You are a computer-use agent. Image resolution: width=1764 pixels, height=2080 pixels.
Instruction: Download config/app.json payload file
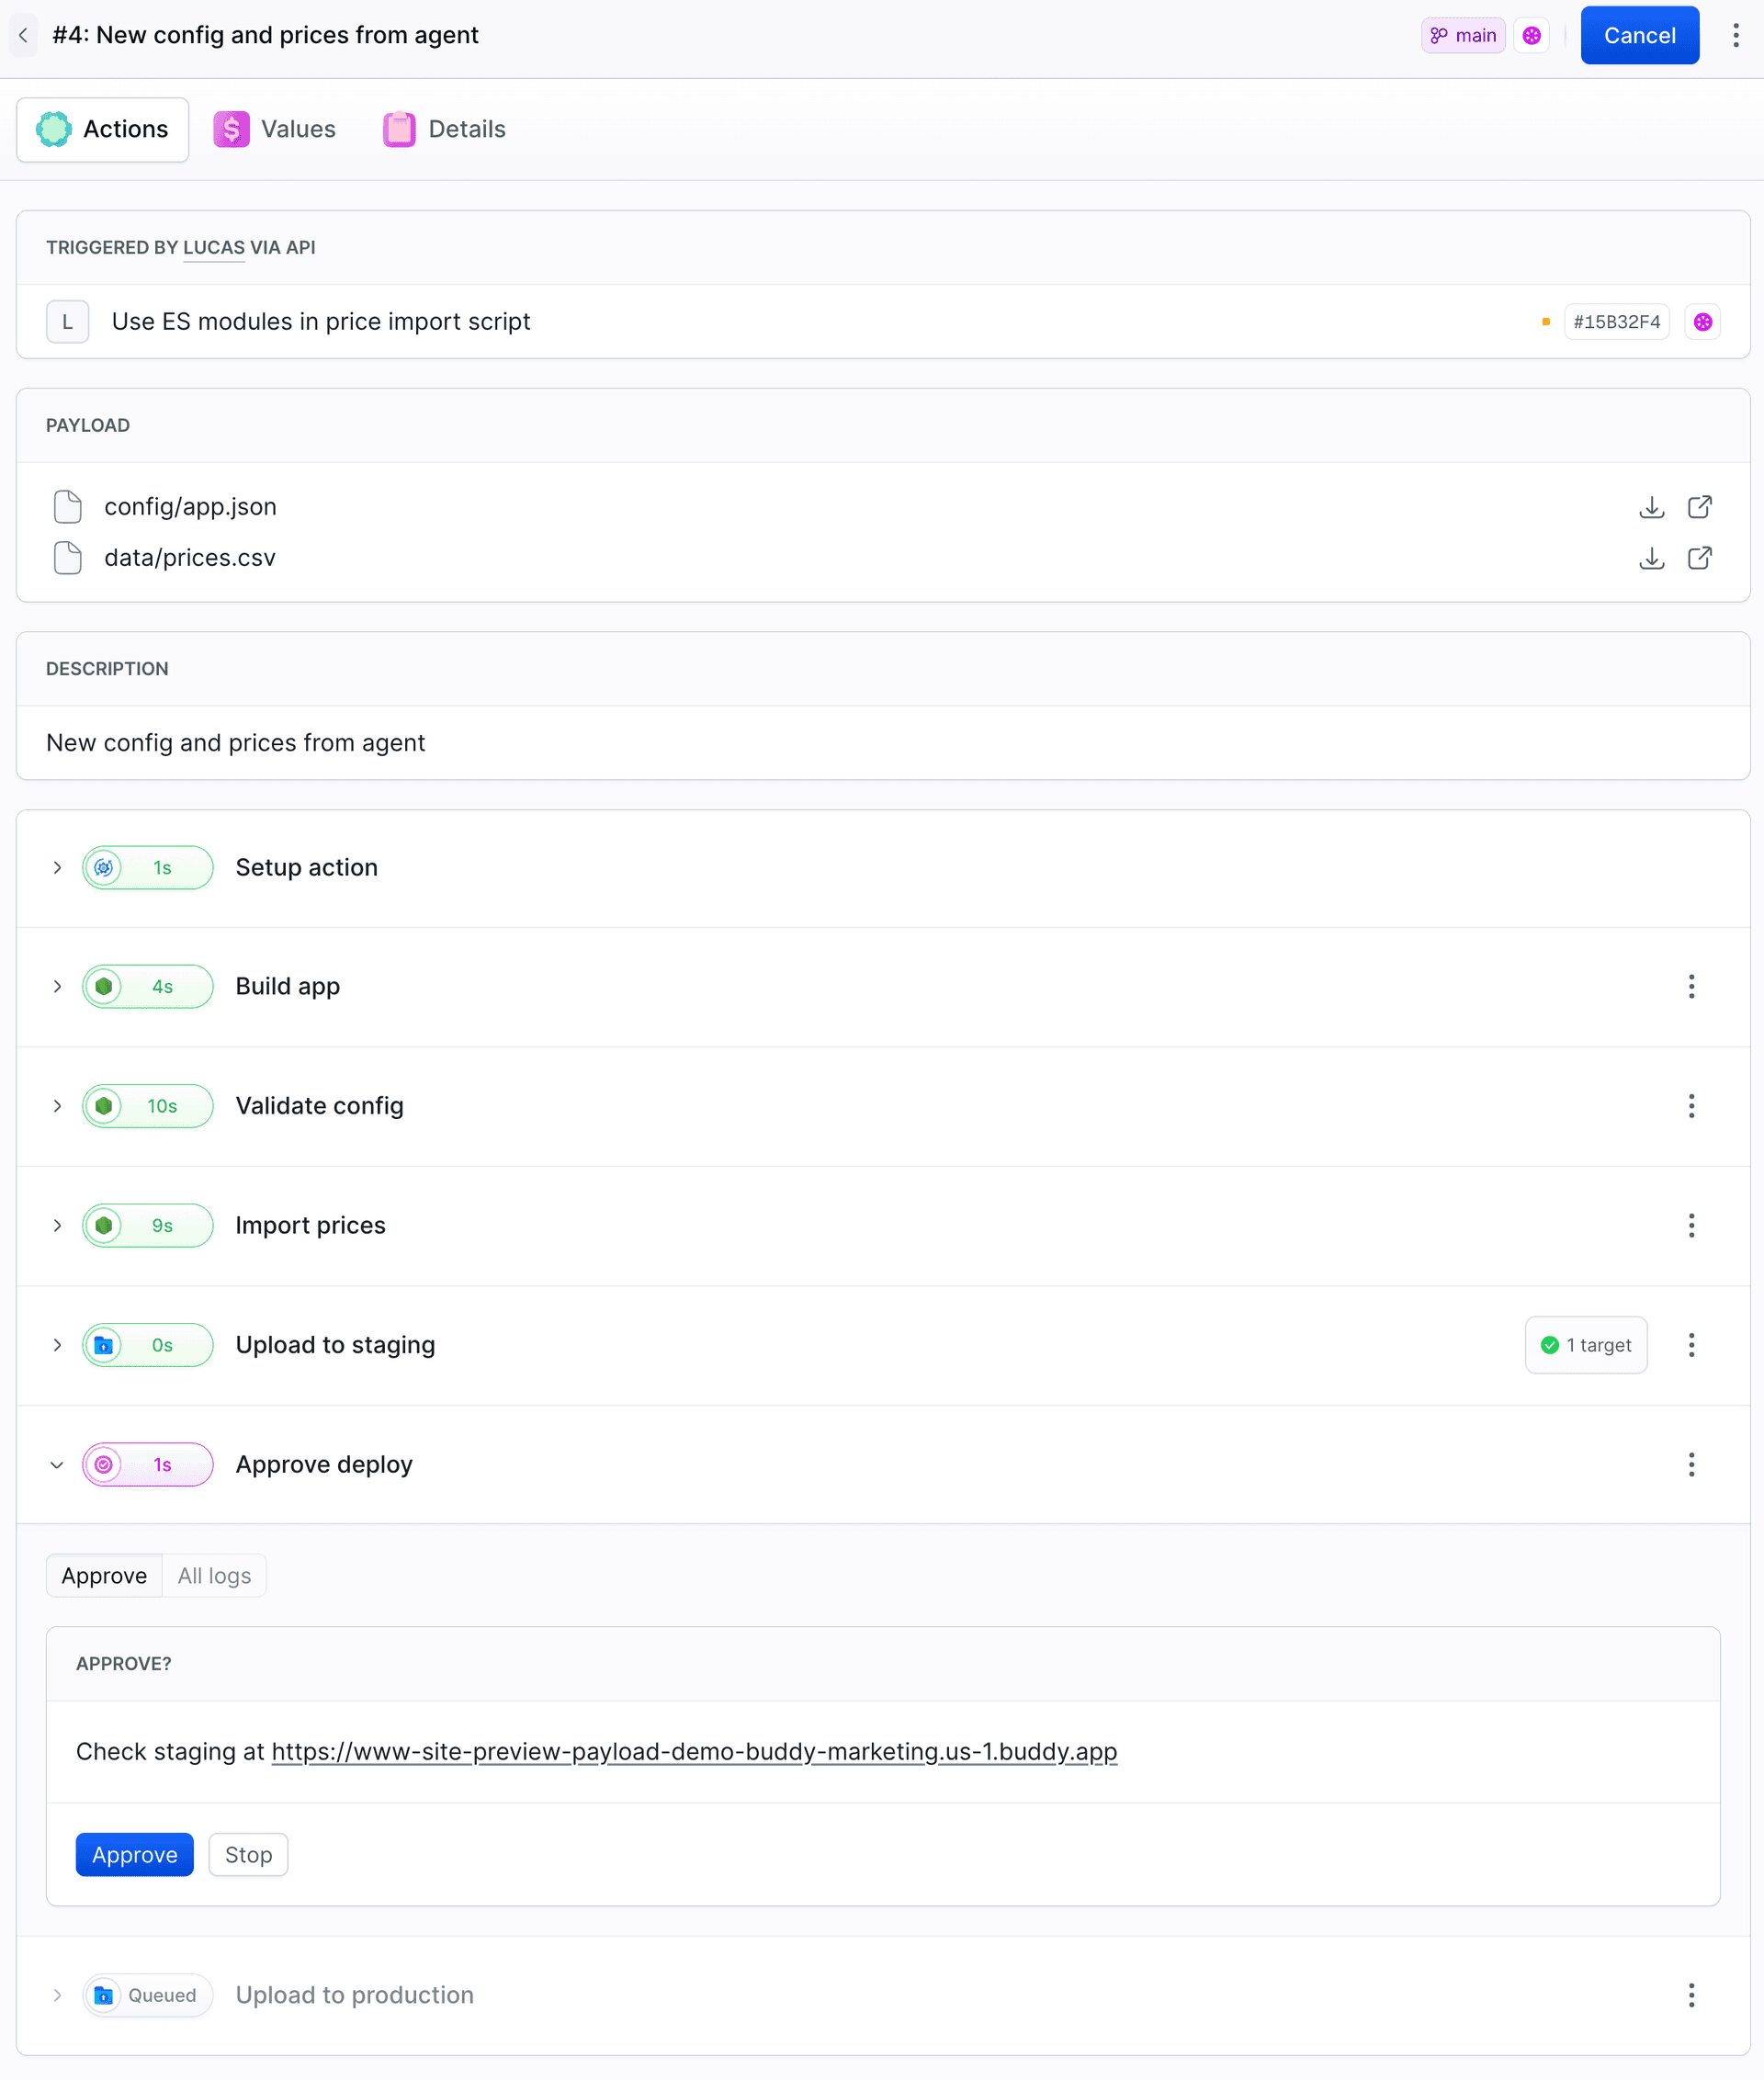pos(1651,507)
